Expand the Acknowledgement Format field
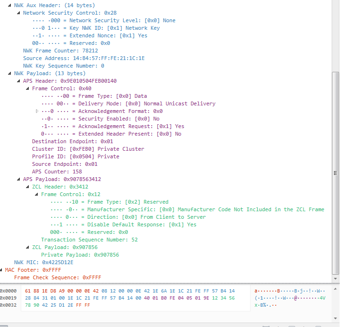The image size is (340, 327). point(37,111)
